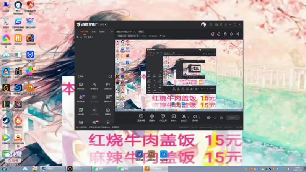This screenshot has height=172, width=306.
Task: Open the notification bell icon
Action: (x=231, y=34)
